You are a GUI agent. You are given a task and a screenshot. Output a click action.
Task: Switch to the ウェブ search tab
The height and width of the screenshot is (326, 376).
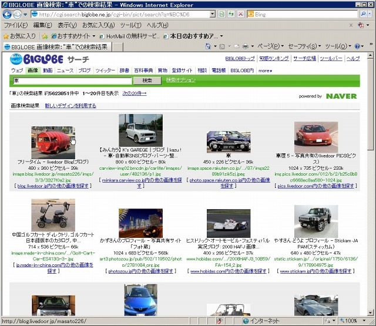pos(17,70)
